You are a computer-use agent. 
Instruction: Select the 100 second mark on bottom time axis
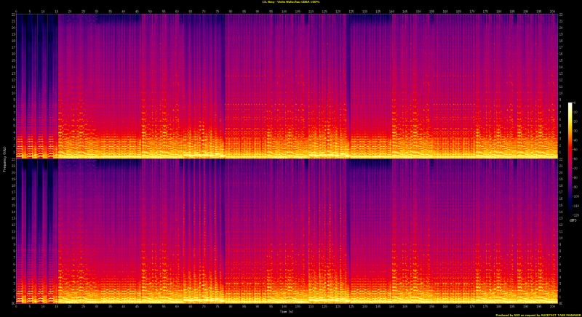(284, 307)
